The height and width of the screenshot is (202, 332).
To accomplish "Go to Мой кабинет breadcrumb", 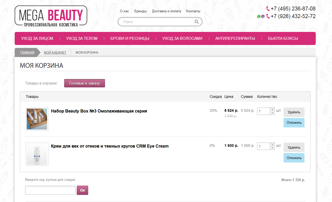I will [x=55, y=53].
